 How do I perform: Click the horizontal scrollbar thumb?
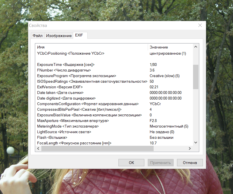pyautogui.click(x=97, y=148)
